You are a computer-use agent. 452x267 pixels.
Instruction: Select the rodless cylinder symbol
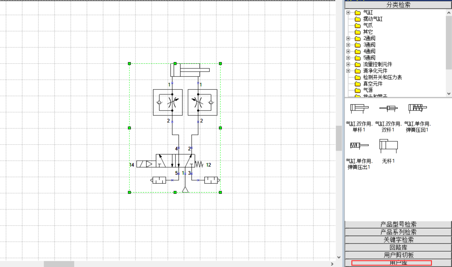[x=388, y=146]
